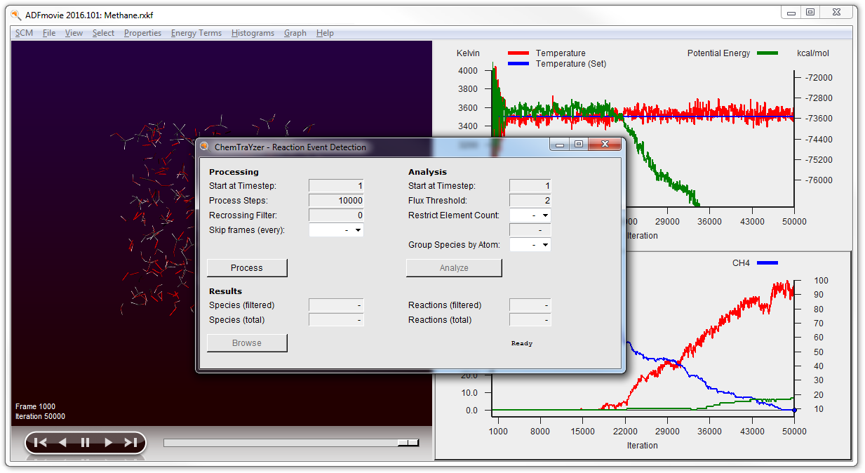Open the View menu
The image size is (865, 473).
[x=74, y=33]
